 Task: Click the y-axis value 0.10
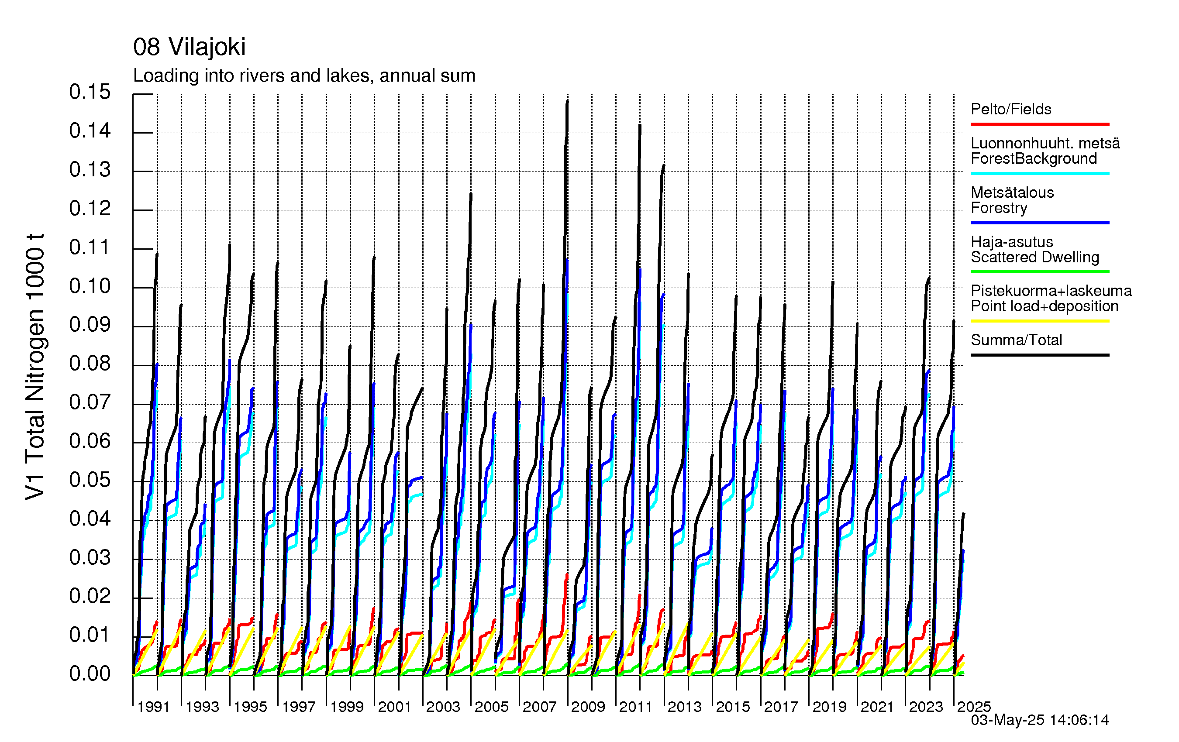90,286
